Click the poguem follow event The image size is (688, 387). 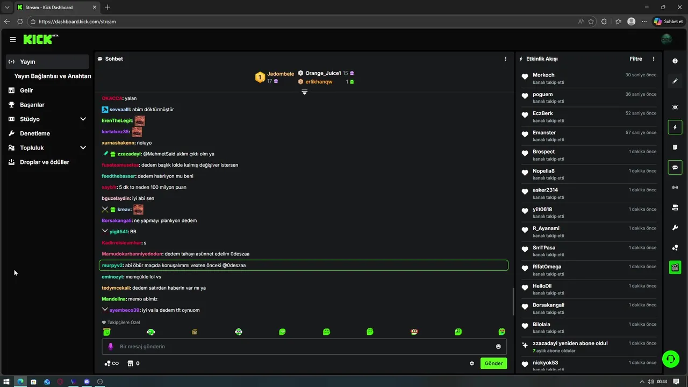(589, 97)
